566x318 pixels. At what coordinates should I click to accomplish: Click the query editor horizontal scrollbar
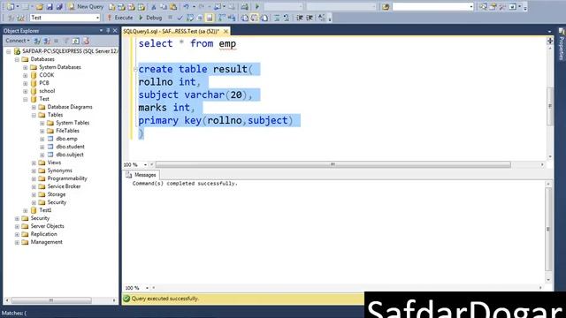(x=333, y=164)
